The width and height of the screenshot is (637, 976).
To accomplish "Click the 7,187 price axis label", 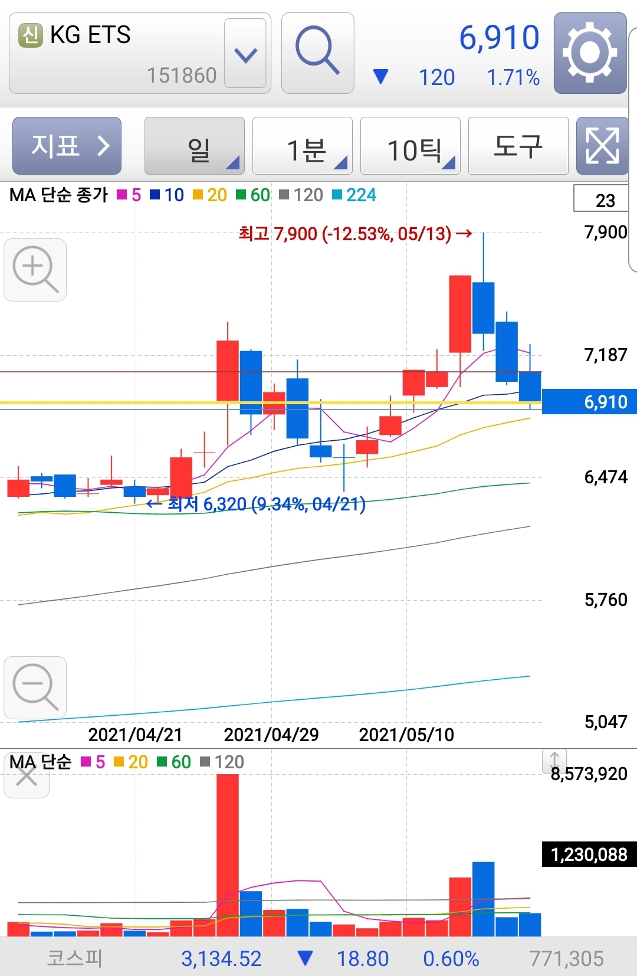I will click(x=606, y=355).
